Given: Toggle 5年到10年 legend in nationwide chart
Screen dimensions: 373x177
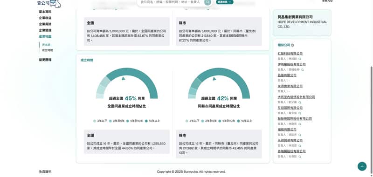Looking at the screenshot, I should click(x=135, y=121).
